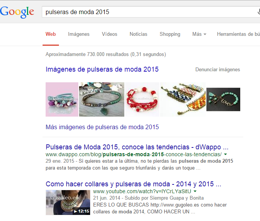Expand the Más dropdown menu
This screenshot has height=221, width=260.
point(199,34)
